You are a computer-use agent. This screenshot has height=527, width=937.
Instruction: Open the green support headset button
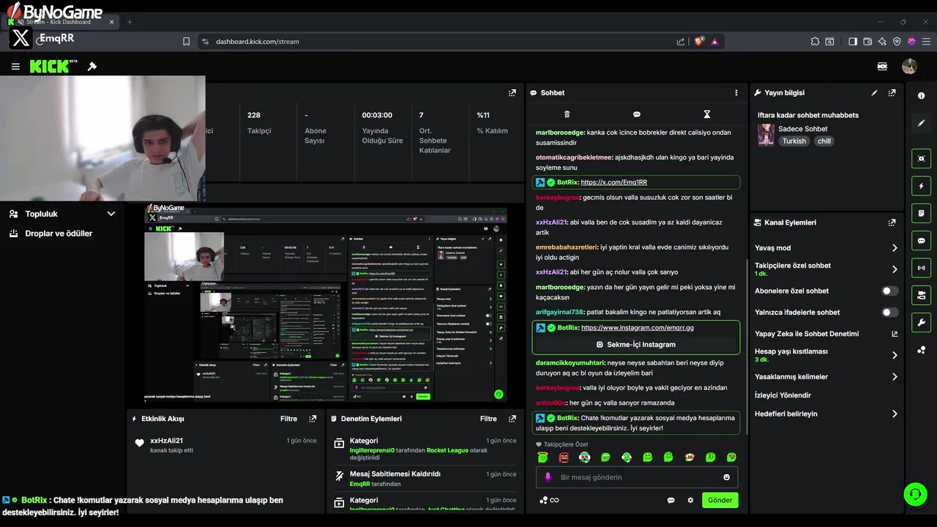click(x=915, y=494)
